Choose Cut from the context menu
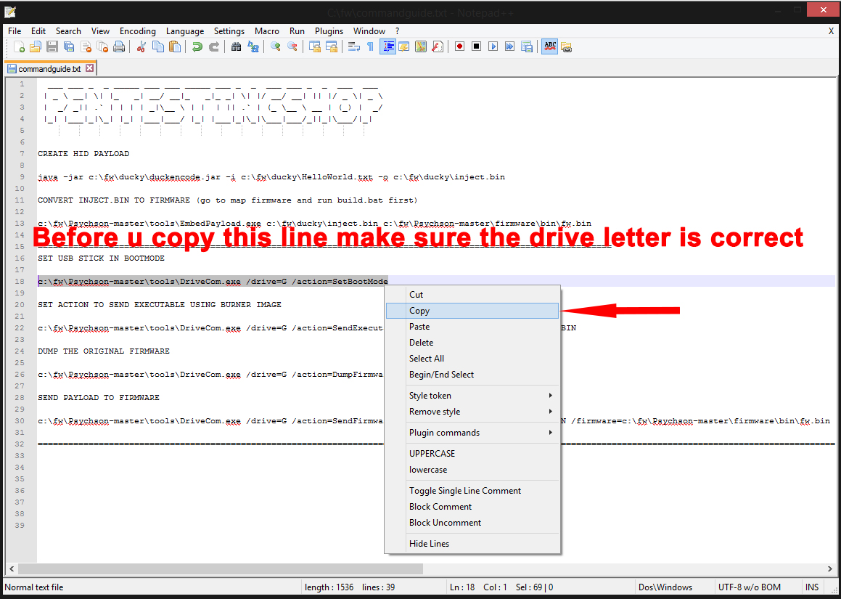Viewport: 841px width, 599px height. tap(472, 295)
